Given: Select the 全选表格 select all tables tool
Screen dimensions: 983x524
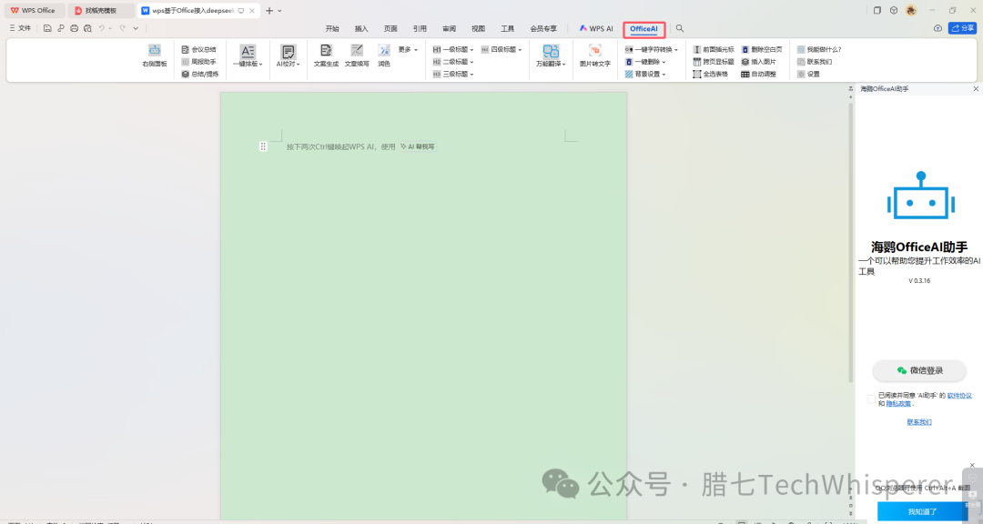Looking at the screenshot, I should click(x=715, y=74).
